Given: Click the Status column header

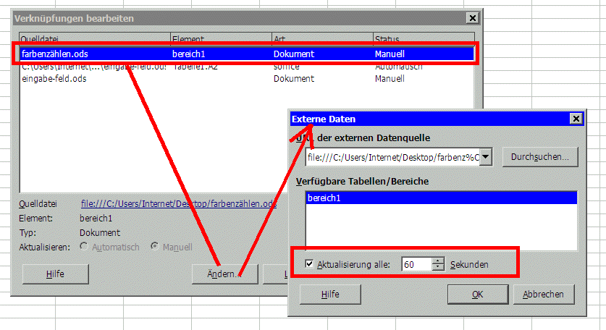Looking at the screenshot, I should point(423,38).
